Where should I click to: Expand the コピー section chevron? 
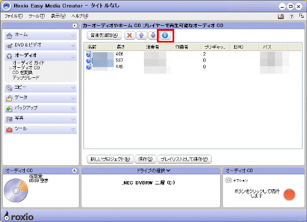[x=73, y=88]
